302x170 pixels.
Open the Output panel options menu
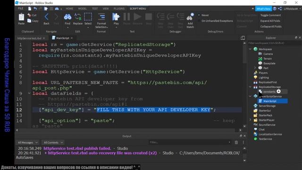coord(243,142)
